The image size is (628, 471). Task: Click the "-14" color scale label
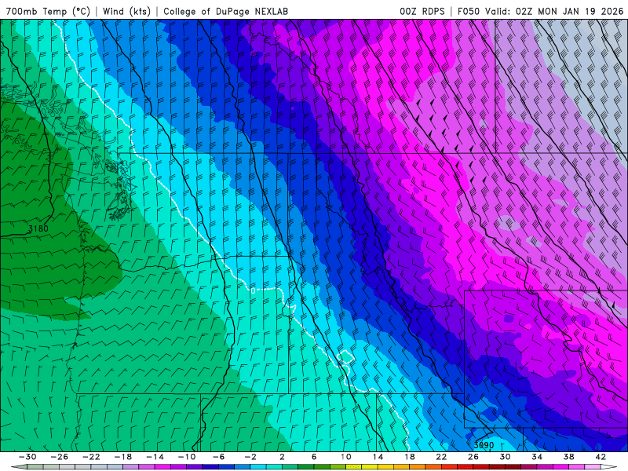155,457
